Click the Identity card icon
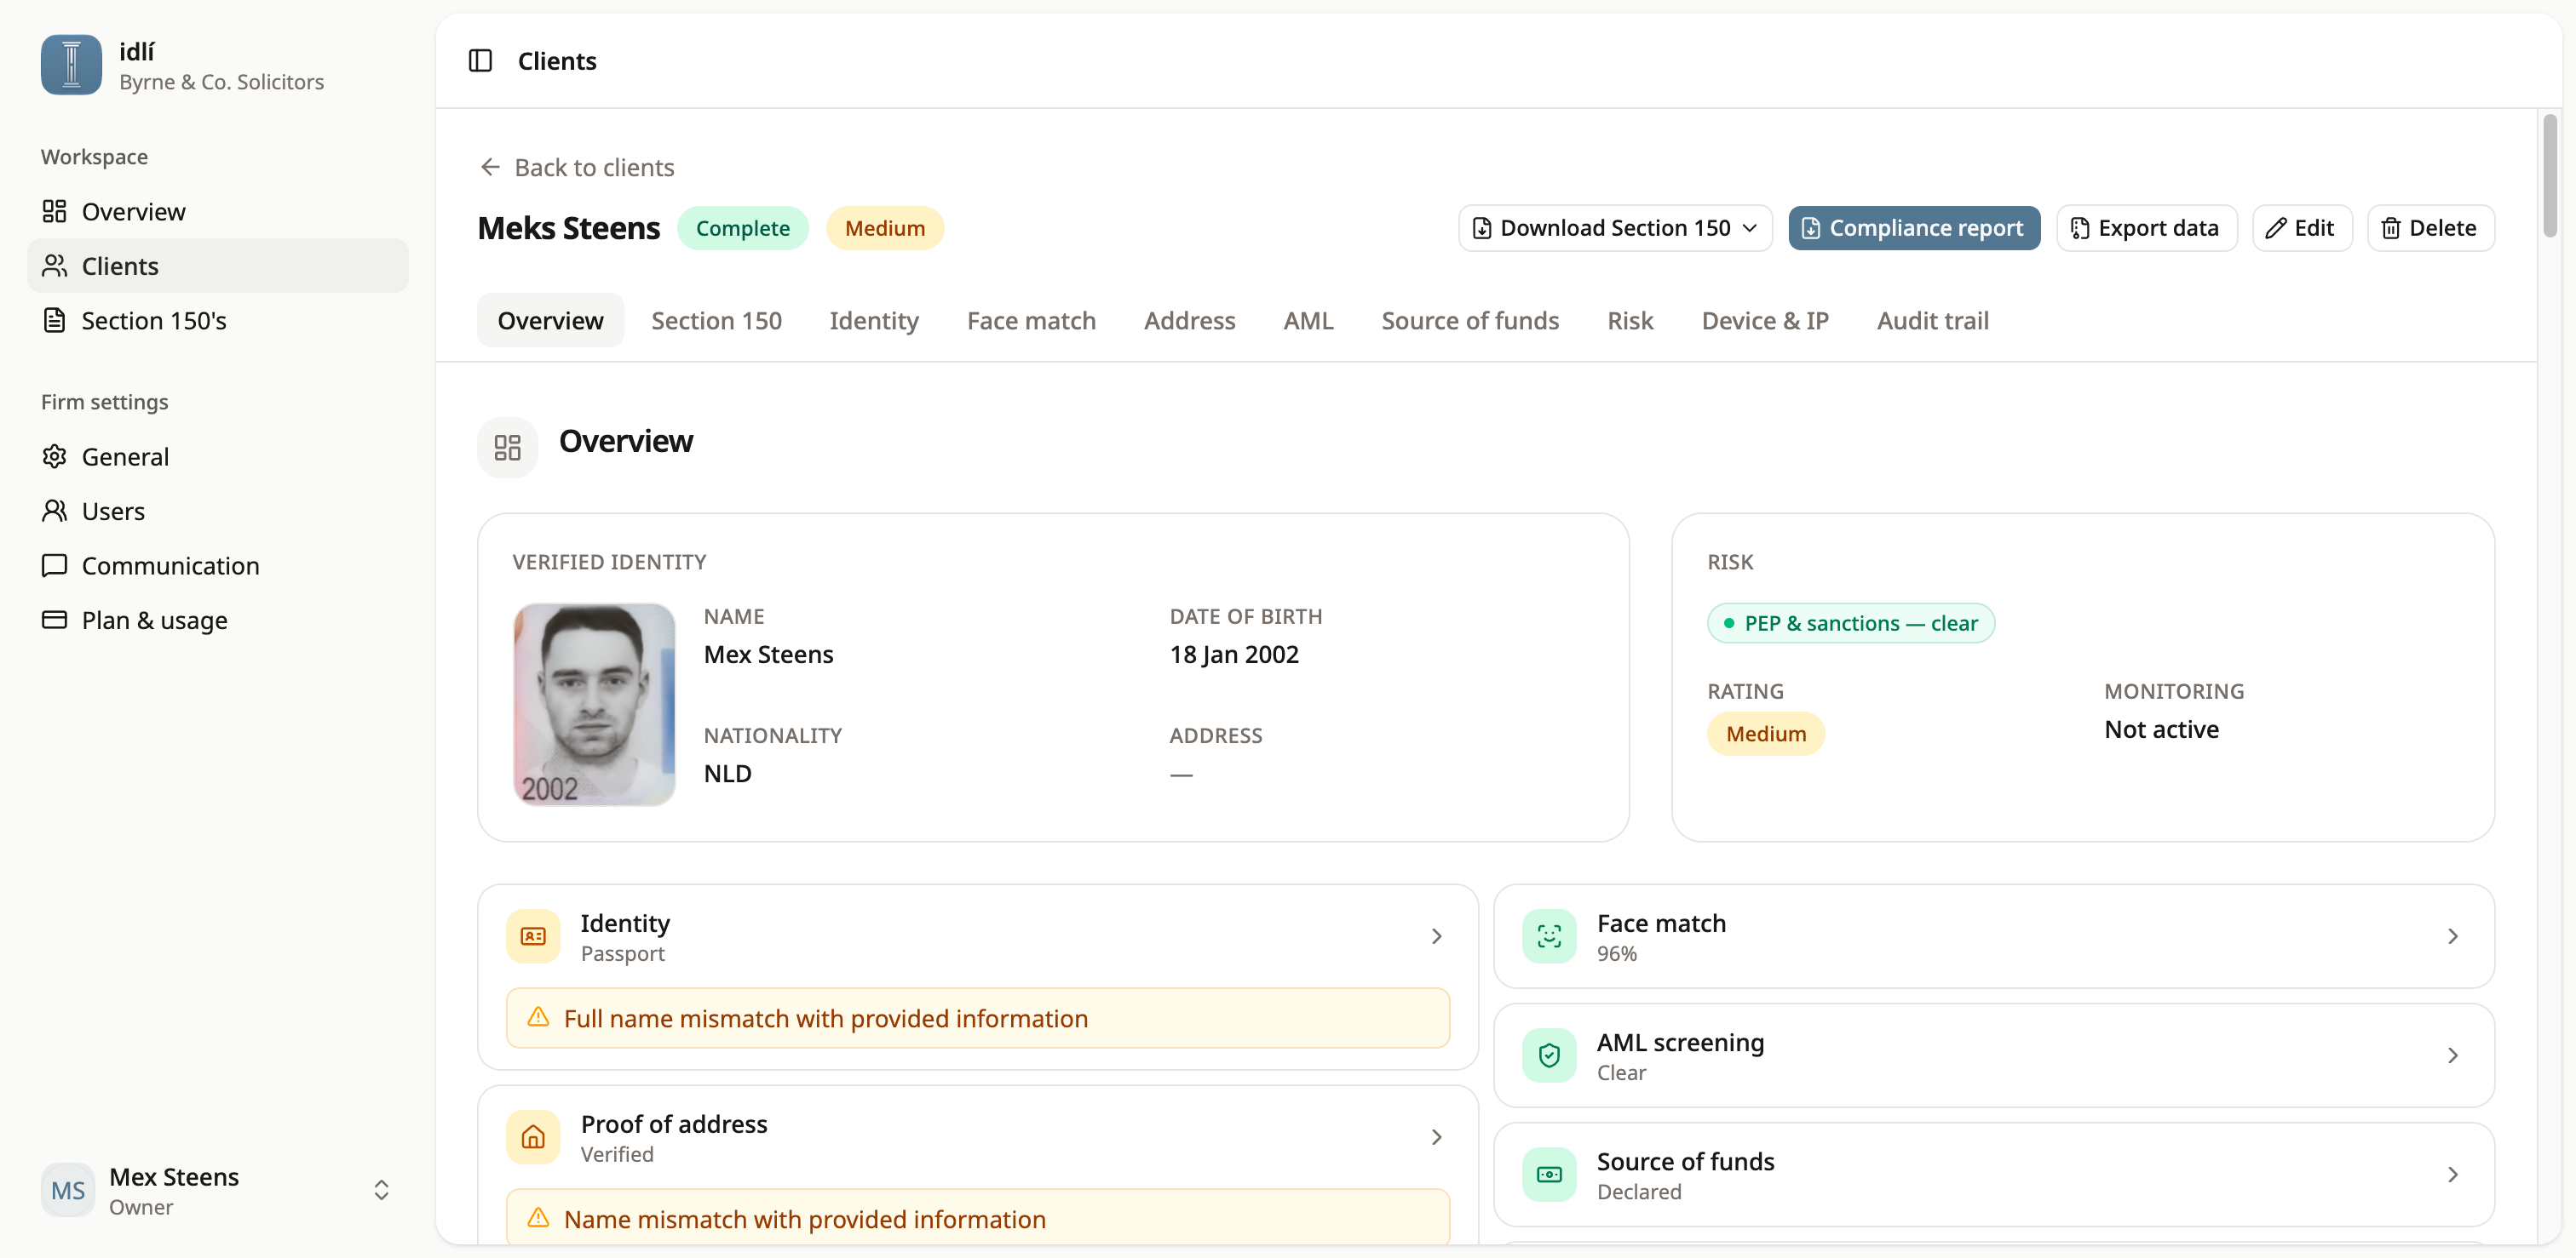2576x1258 pixels. click(x=533, y=936)
